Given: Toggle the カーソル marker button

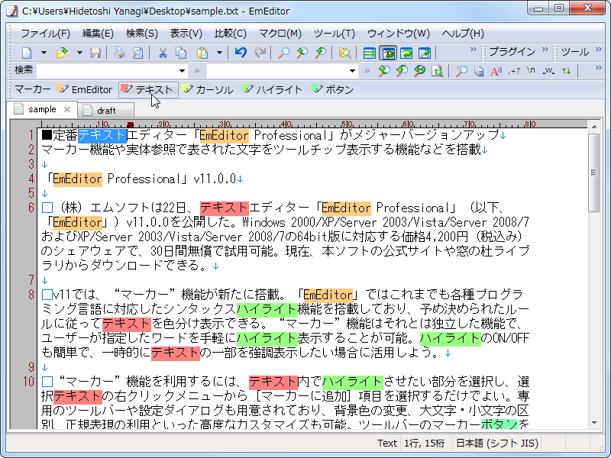Looking at the screenshot, I should (x=208, y=89).
